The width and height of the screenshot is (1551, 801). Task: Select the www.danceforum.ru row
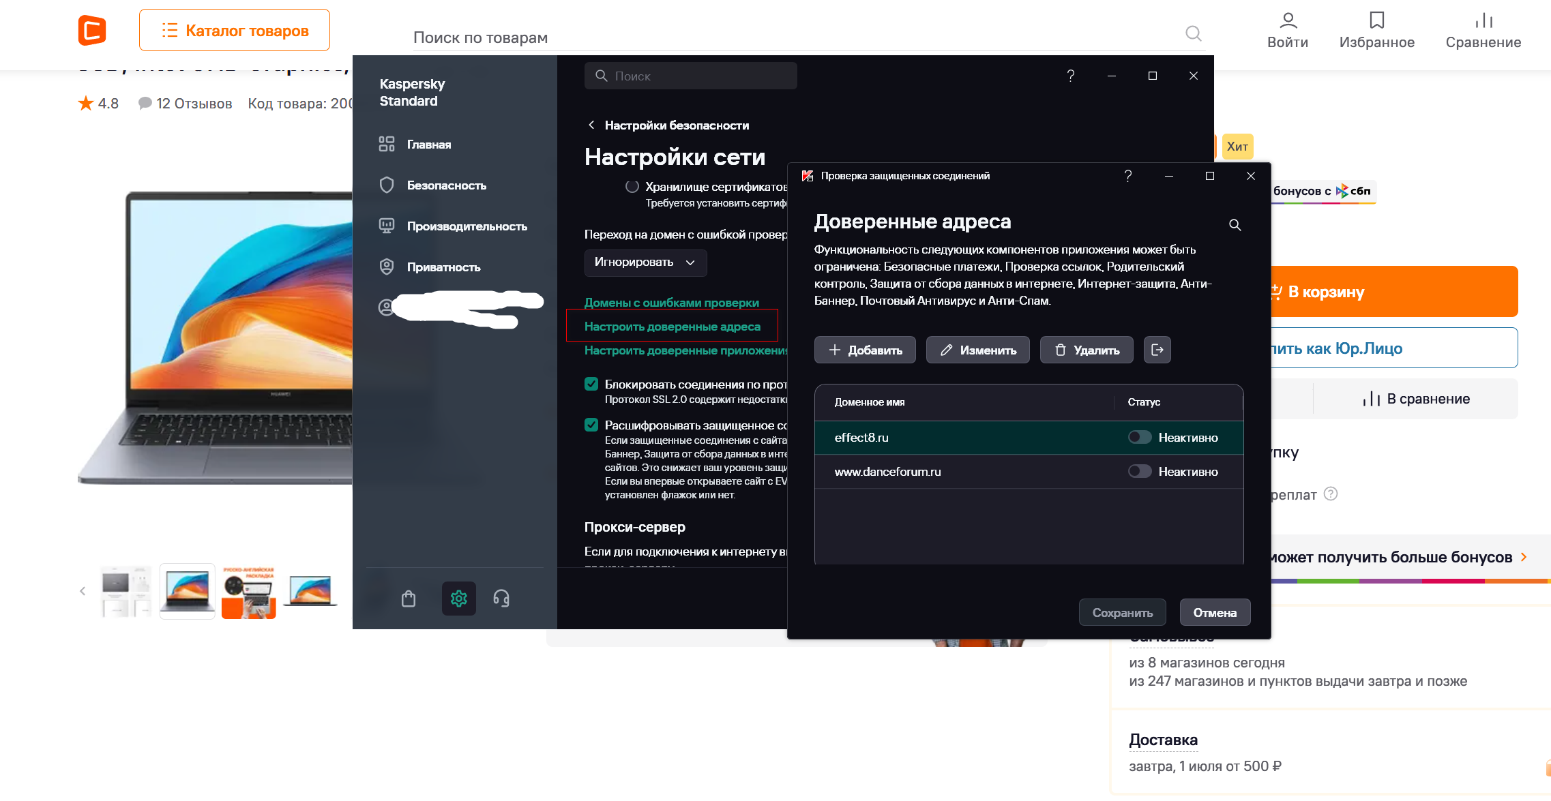1029,472
